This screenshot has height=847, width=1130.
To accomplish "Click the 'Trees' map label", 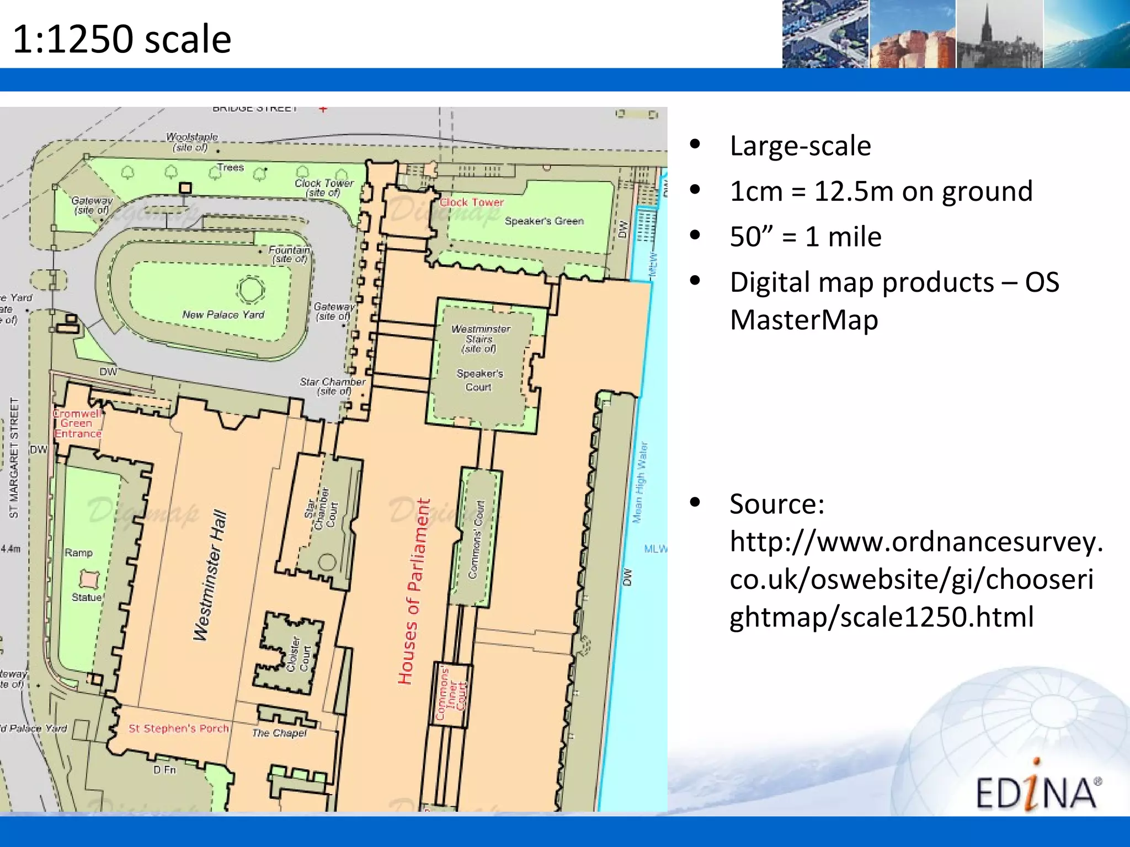I will (230, 167).
